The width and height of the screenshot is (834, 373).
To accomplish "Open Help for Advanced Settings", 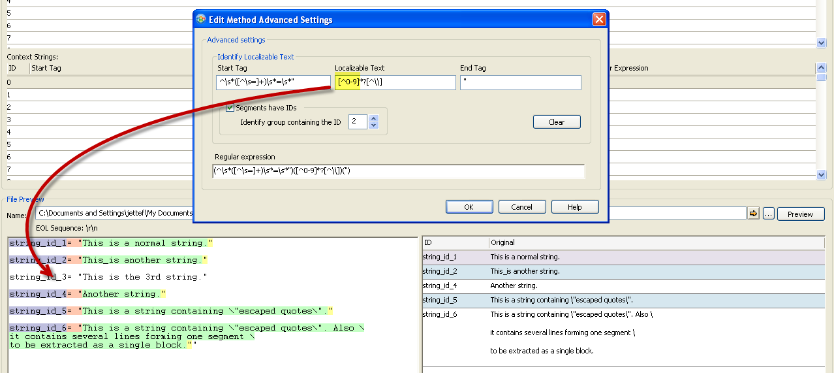I will pyautogui.click(x=575, y=206).
